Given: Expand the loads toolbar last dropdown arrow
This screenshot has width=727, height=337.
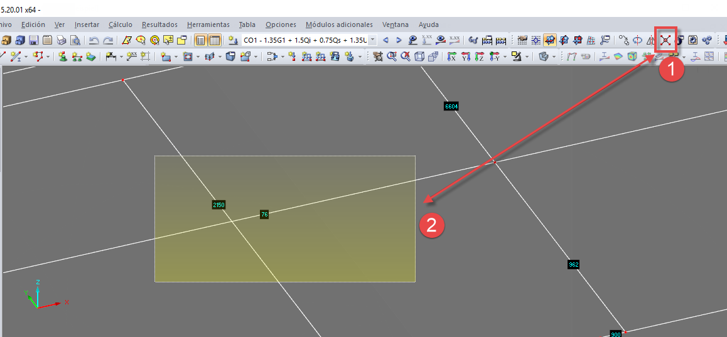Looking at the screenshot, I should 361,56.
